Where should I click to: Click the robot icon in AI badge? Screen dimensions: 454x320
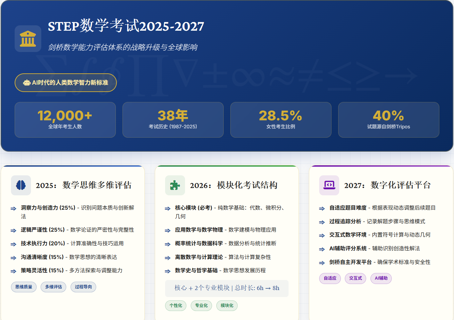coord(27,83)
